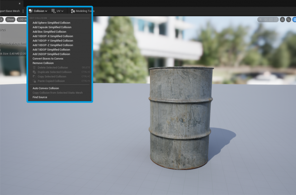296x195 pixels.
Task: Choose Add 10DOP-Y Simplified Collision
Action: 53,40
